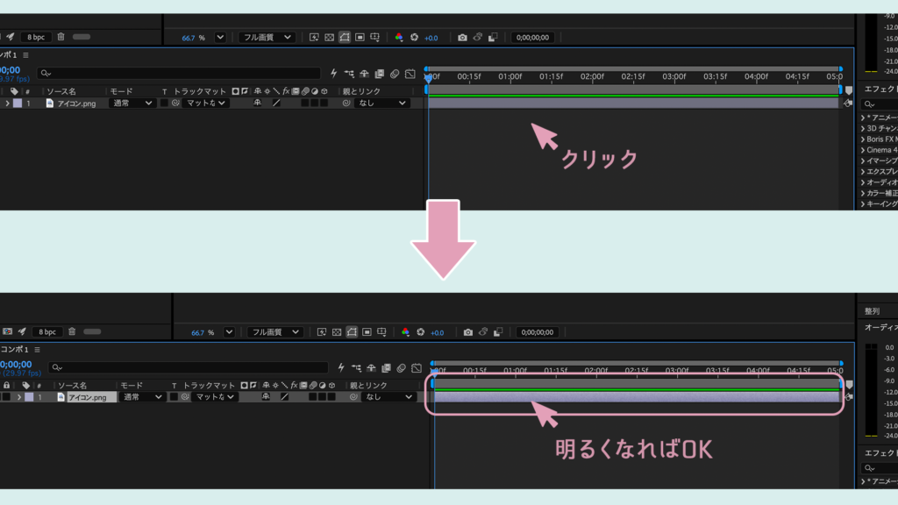The width and height of the screenshot is (898, 505).
Task: Click the layer duration bar in upper timeline
Action: (x=633, y=103)
